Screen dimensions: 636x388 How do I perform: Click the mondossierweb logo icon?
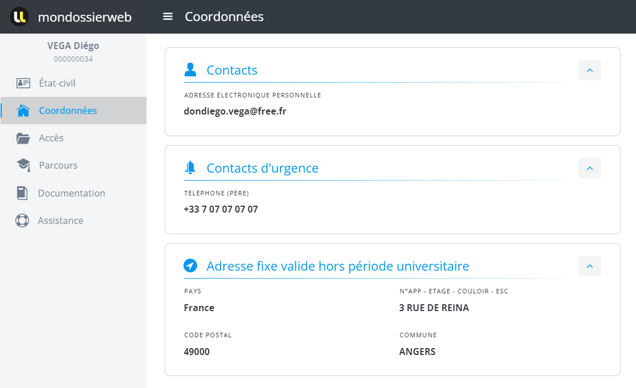coord(19,17)
